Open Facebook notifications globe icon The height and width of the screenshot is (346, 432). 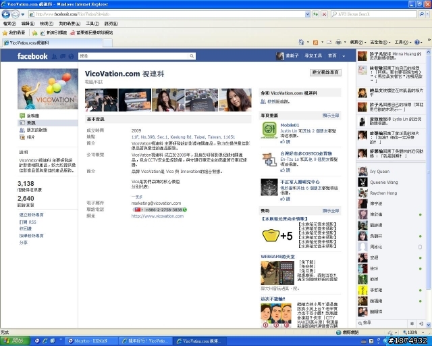(x=71, y=56)
